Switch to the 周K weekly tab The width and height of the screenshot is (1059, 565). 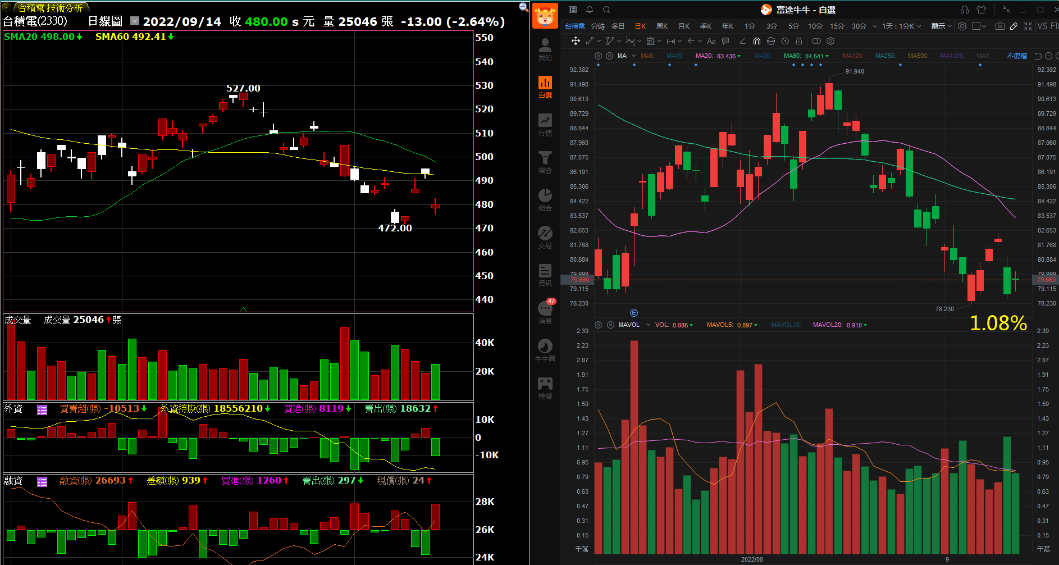click(662, 26)
